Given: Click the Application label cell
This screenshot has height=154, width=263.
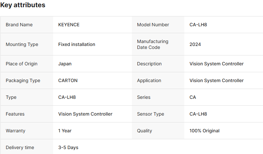Looking at the screenshot, I should 149,80.
